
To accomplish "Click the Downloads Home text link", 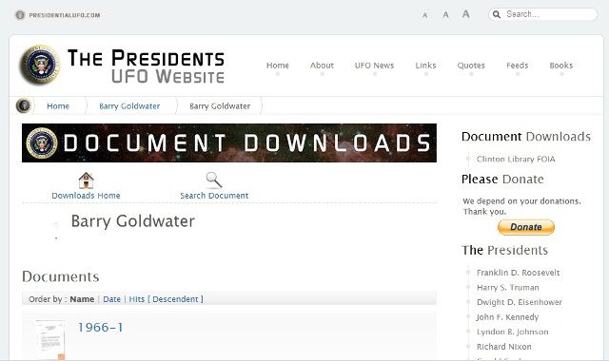I will click(x=86, y=196).
